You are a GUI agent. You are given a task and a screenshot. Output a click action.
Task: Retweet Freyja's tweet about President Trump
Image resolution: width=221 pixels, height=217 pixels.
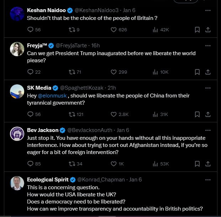click(x=72, y=72)
